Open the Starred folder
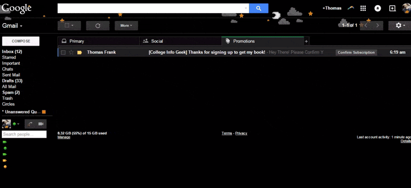The image size is (411, 188). pyautogui.click(x=9, y=57)
